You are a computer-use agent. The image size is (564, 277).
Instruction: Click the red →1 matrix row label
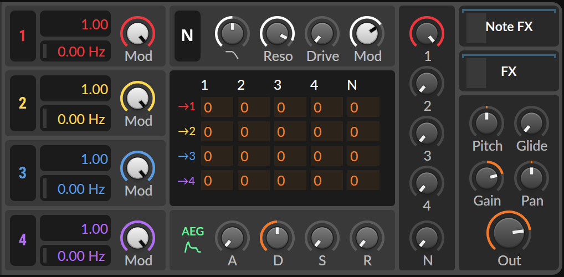coord(187,106)
